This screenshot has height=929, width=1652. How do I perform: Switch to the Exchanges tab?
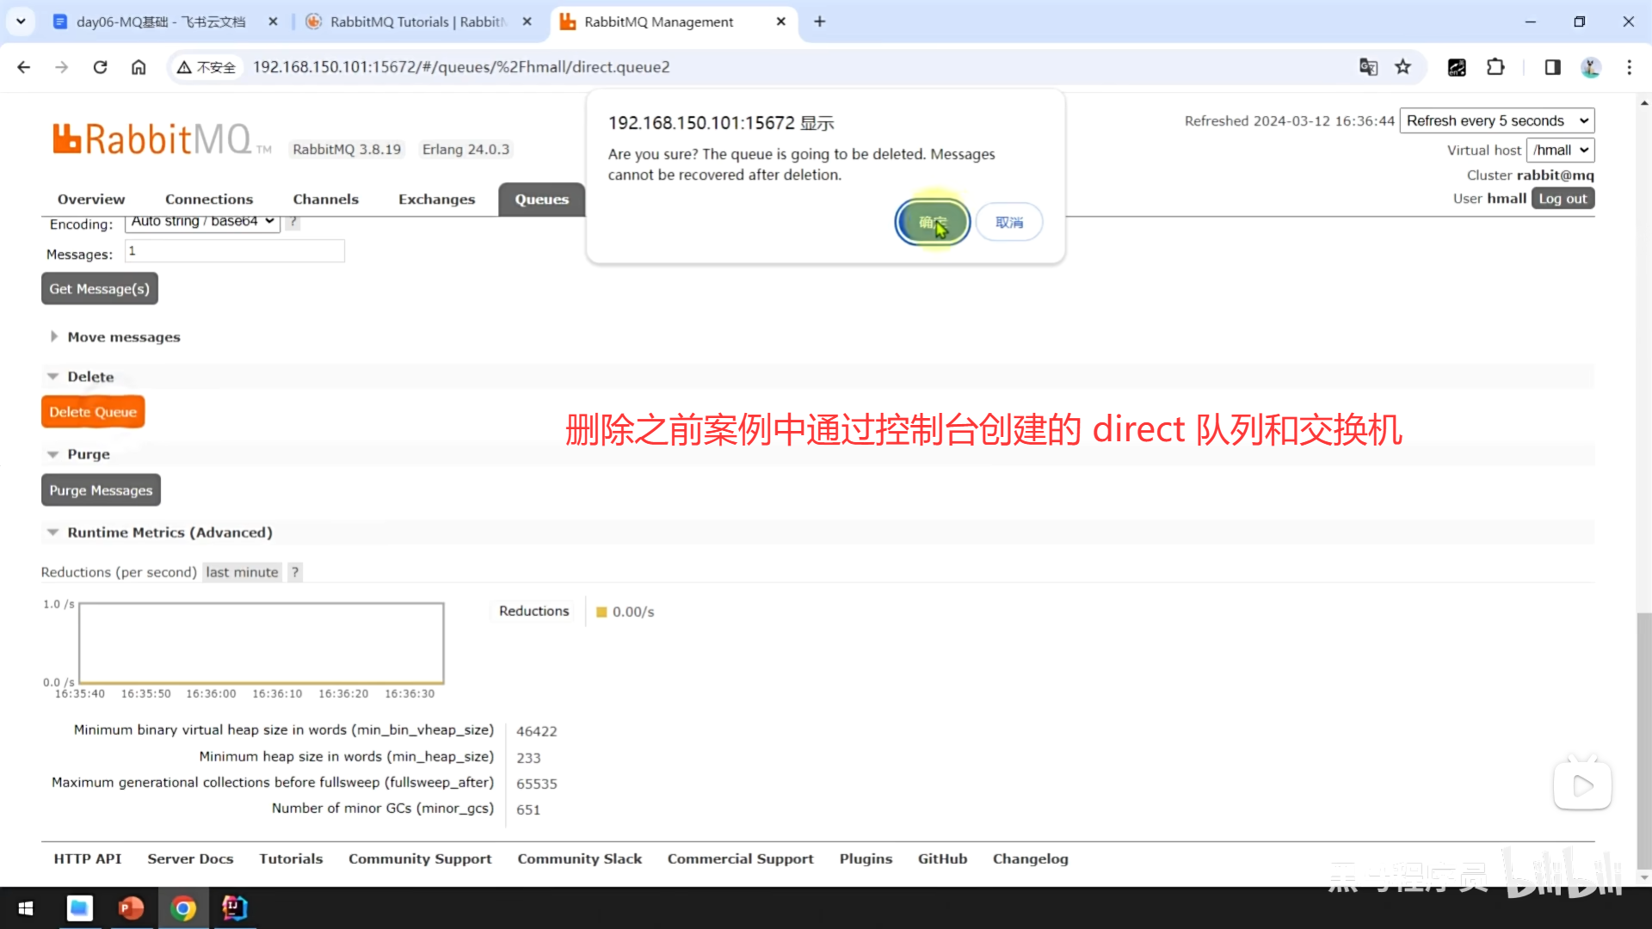(436, 200)
